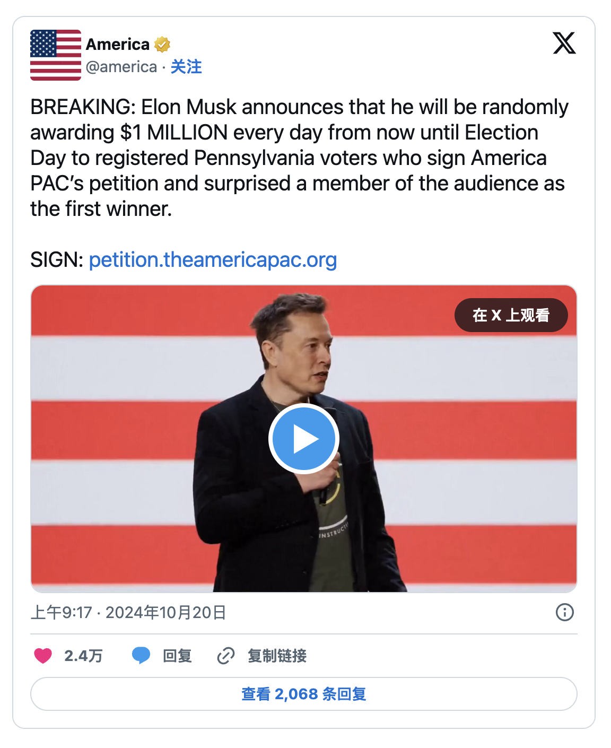The width and height of the screenshot is (611, 748).
Task: Click the 2.4万 like count
Action: [83, 656]
